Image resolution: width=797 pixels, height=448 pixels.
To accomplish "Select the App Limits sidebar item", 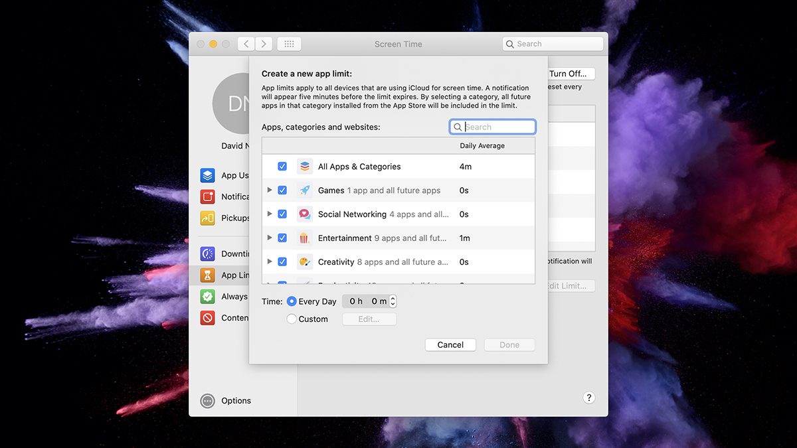I will (x=226, y=275).
